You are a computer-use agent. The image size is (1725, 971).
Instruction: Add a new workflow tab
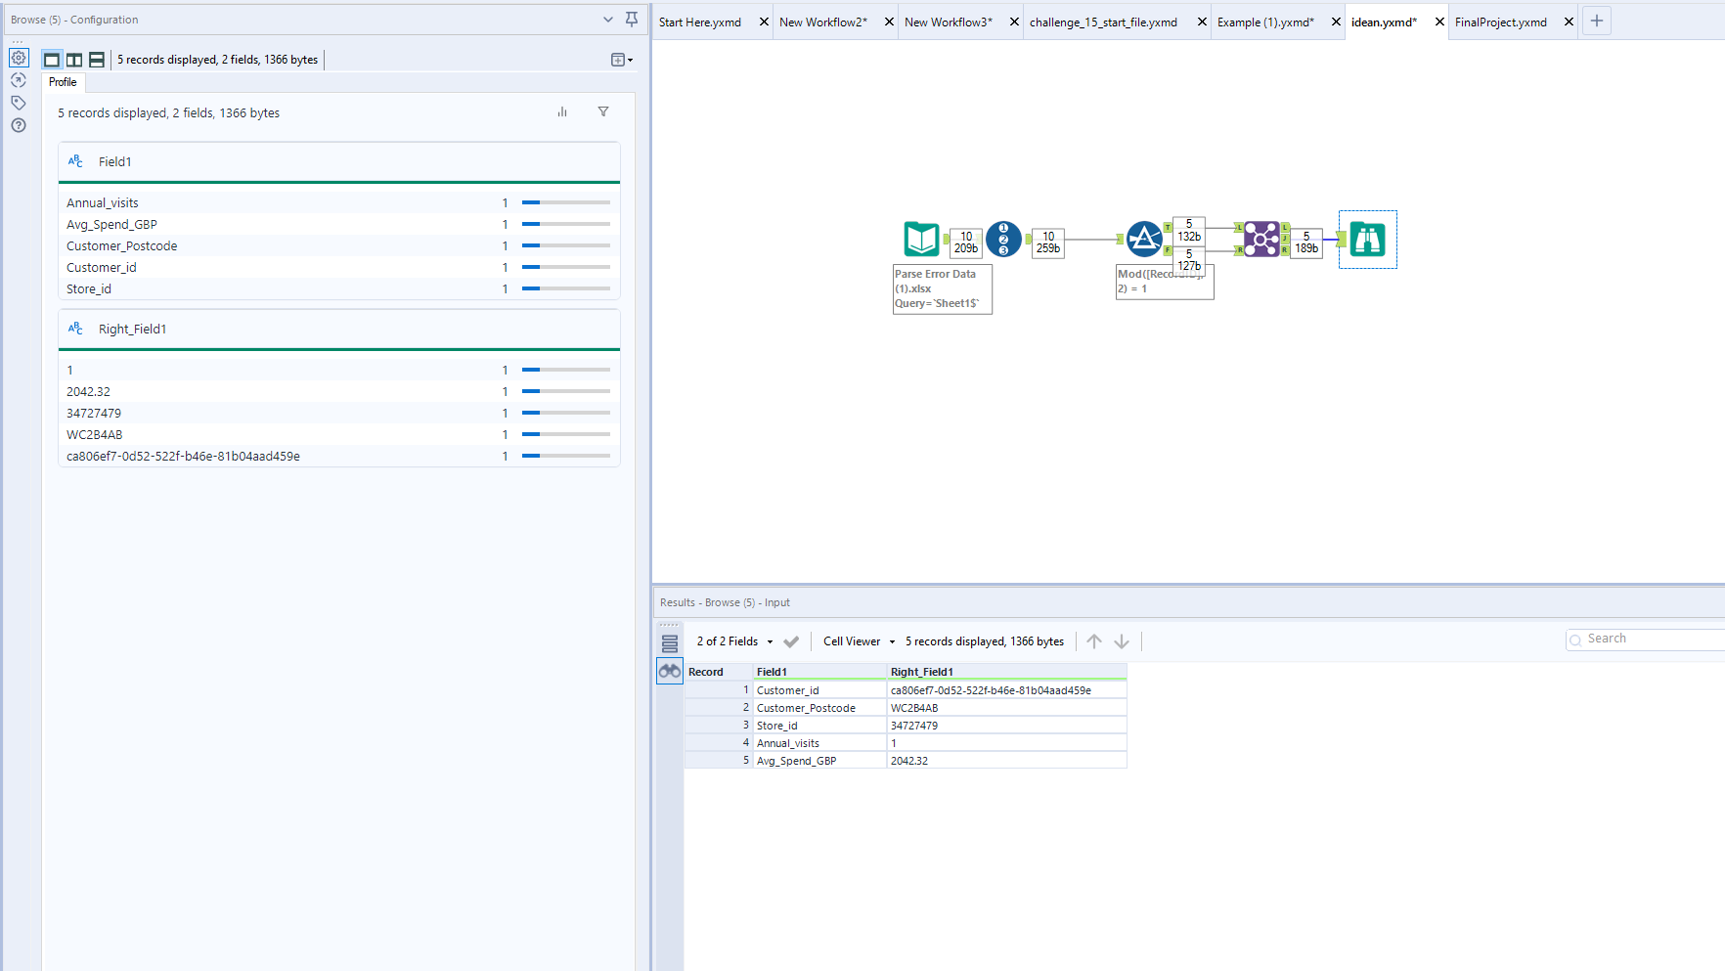coord(1597,21)
